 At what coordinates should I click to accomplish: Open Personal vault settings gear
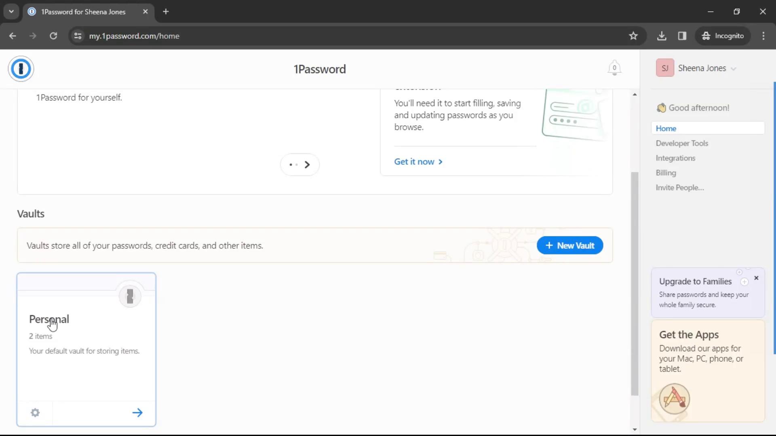click(35, 413)
